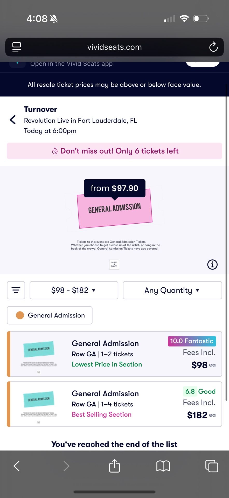The width and height of the screenshot is (229, 498).
Task: Open the filter options icon
Action: click(x=16, y=290)
